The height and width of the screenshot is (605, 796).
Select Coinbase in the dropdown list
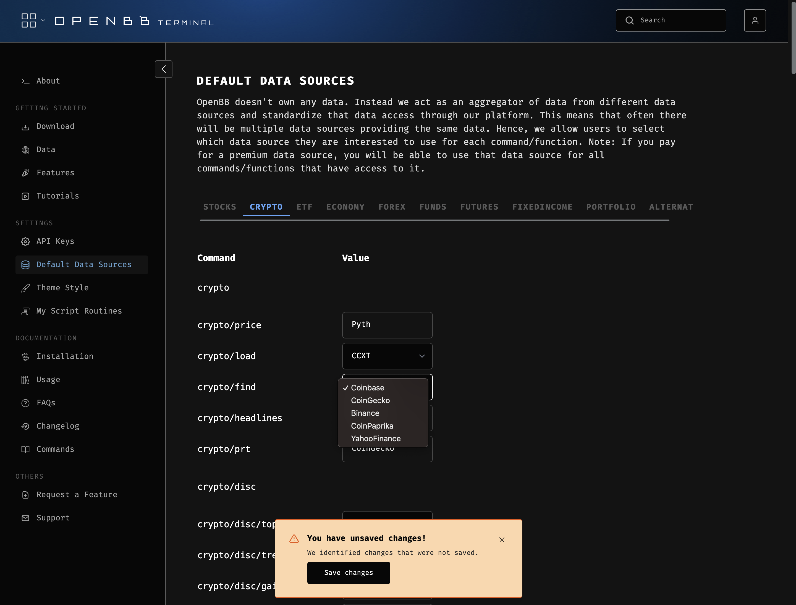[x=383, y=388]
